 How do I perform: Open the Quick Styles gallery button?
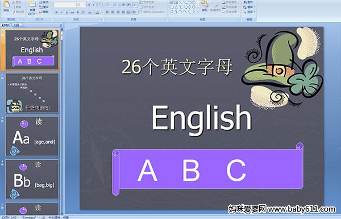click(215, 6)
